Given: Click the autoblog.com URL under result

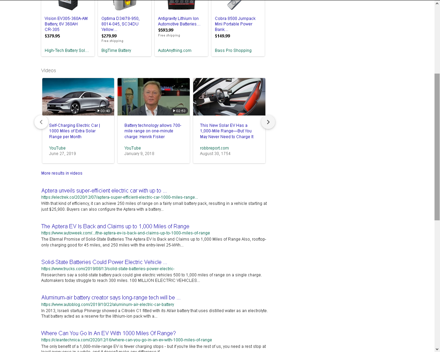Looking at the screenshot, I should click(x=108, y=305).
